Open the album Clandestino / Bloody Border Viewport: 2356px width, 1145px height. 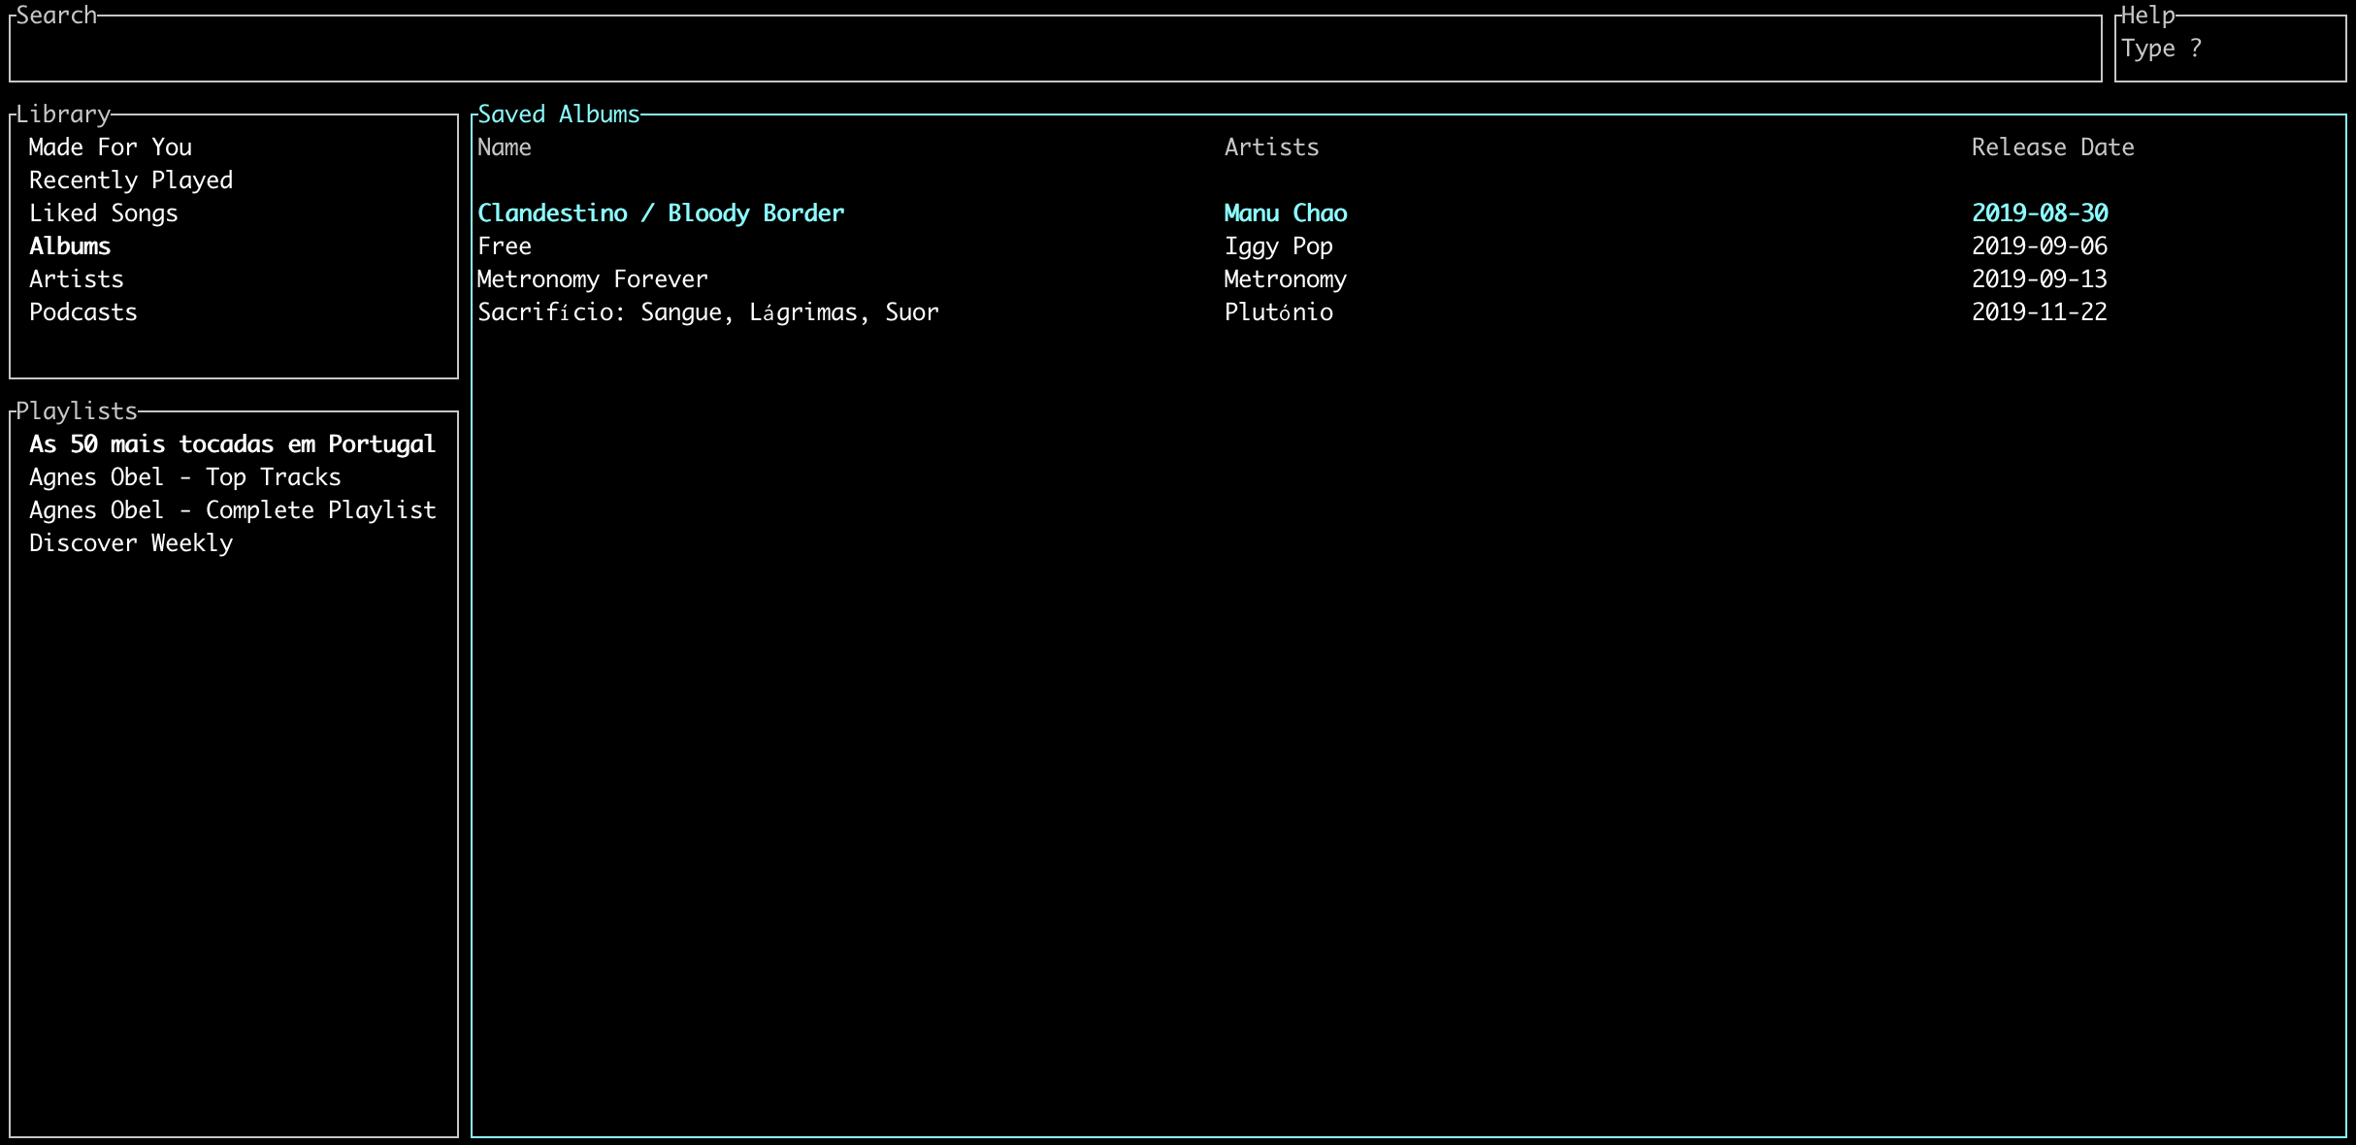660,213
